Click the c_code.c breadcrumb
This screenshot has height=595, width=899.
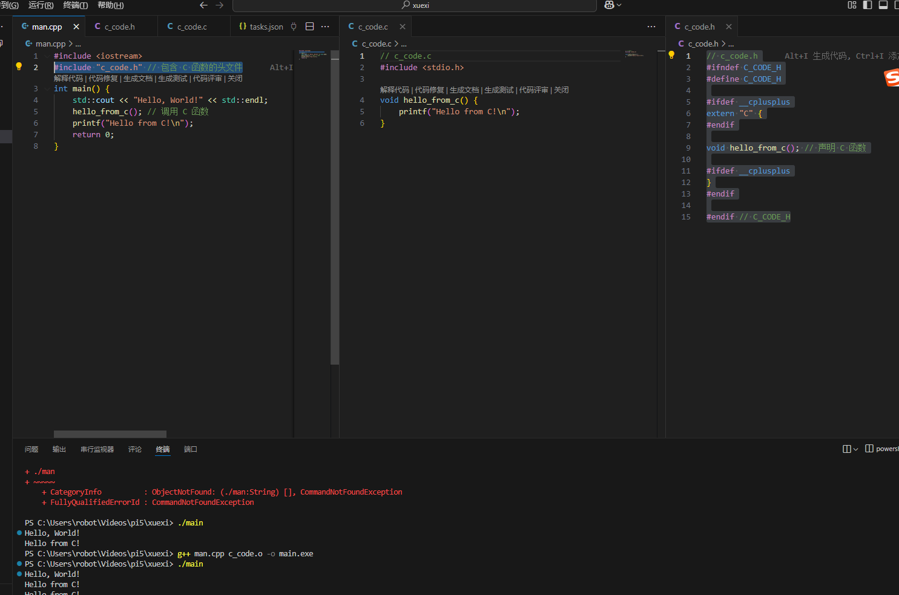(x=377, y=44)
